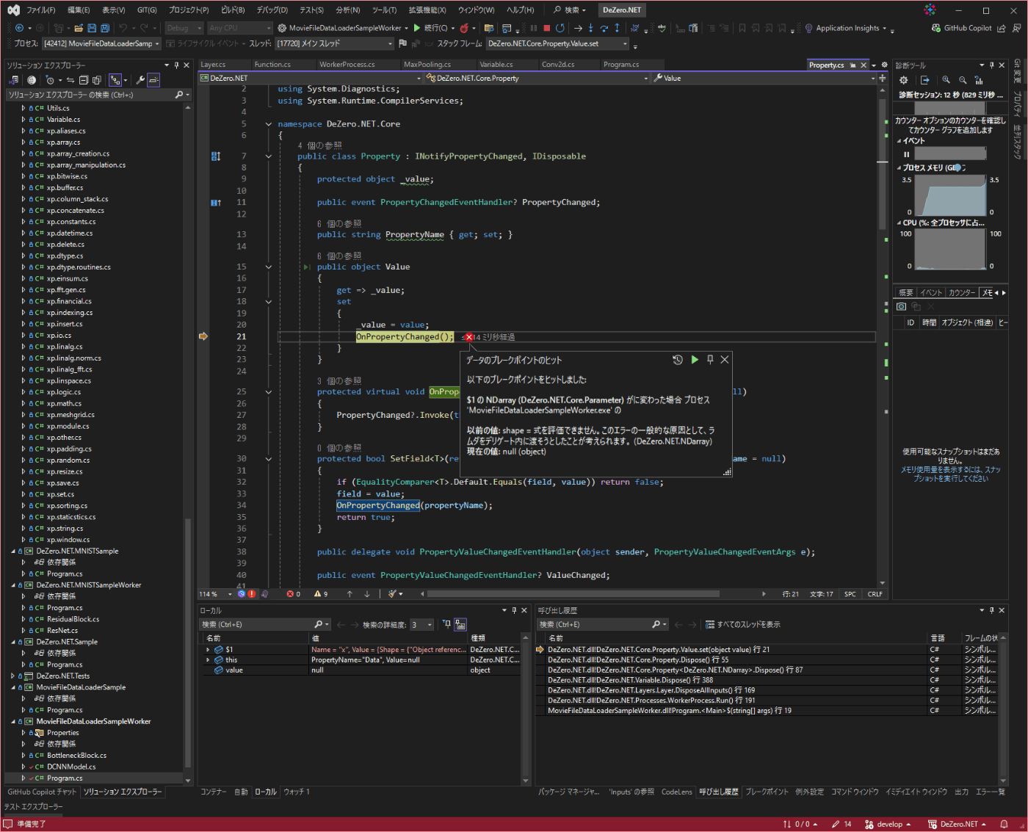Click develop branch in status bar
1028x832 pixels.
point(888,824)
